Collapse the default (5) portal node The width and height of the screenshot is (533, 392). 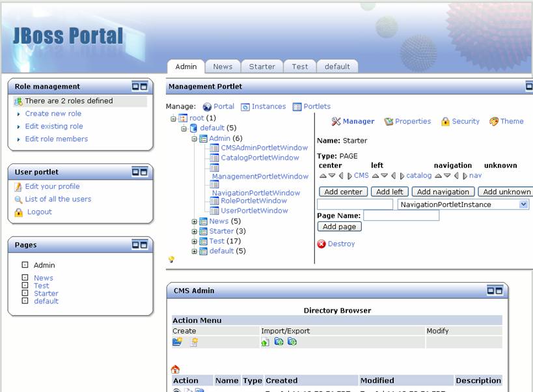(x=184, y=128)
